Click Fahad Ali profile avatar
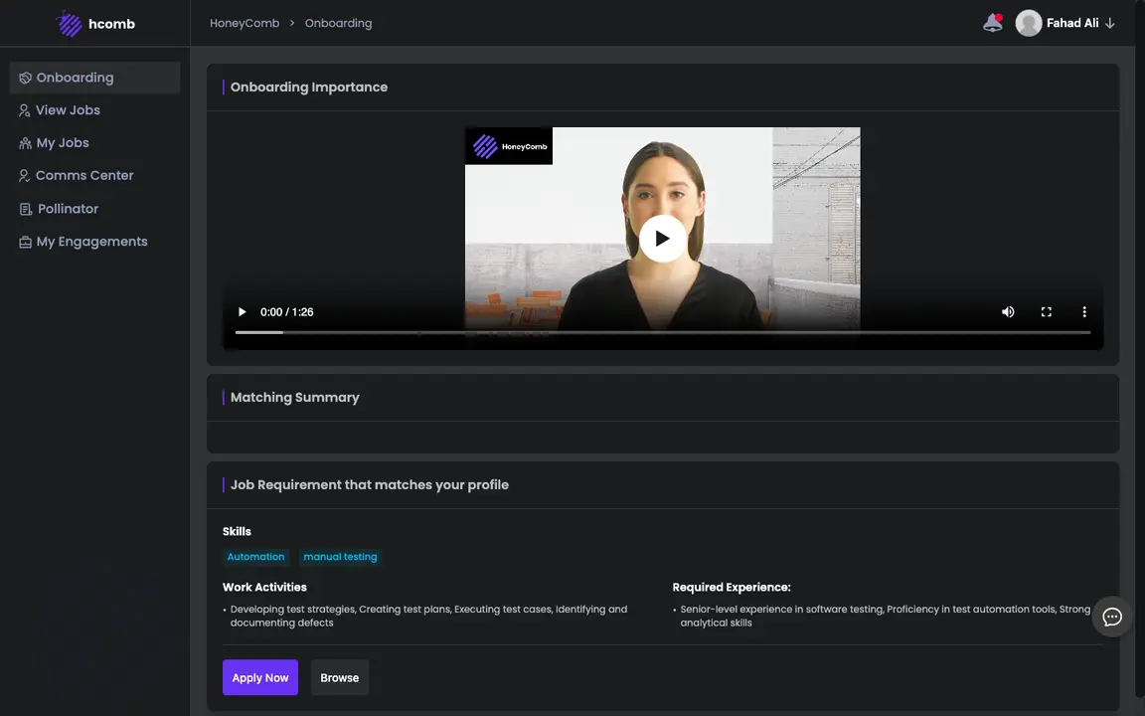 coord(1028,24)
